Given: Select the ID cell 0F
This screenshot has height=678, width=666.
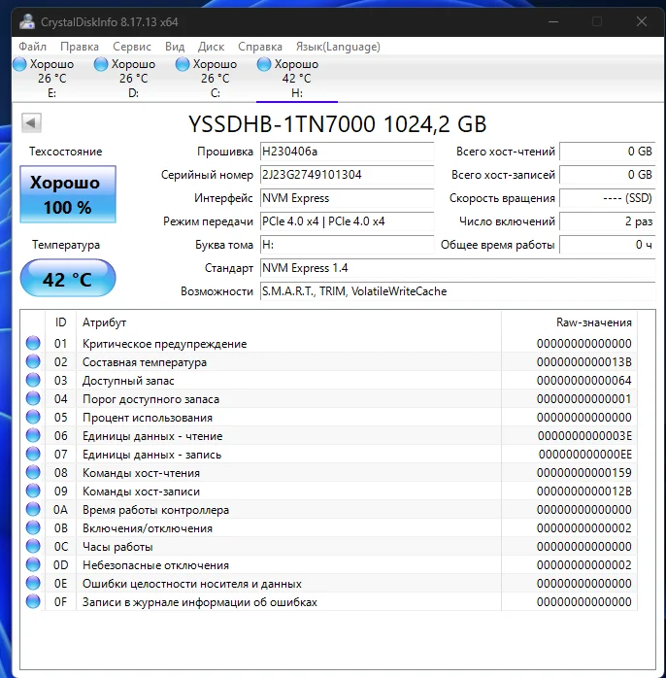Looking at the screenshot, I should coord(60,602).
